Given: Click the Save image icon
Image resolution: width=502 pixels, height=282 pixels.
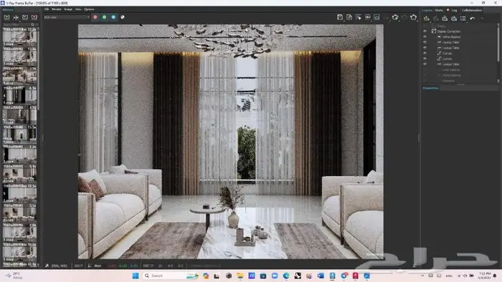Looking at the screenshot, I should [x=340, y=17].
